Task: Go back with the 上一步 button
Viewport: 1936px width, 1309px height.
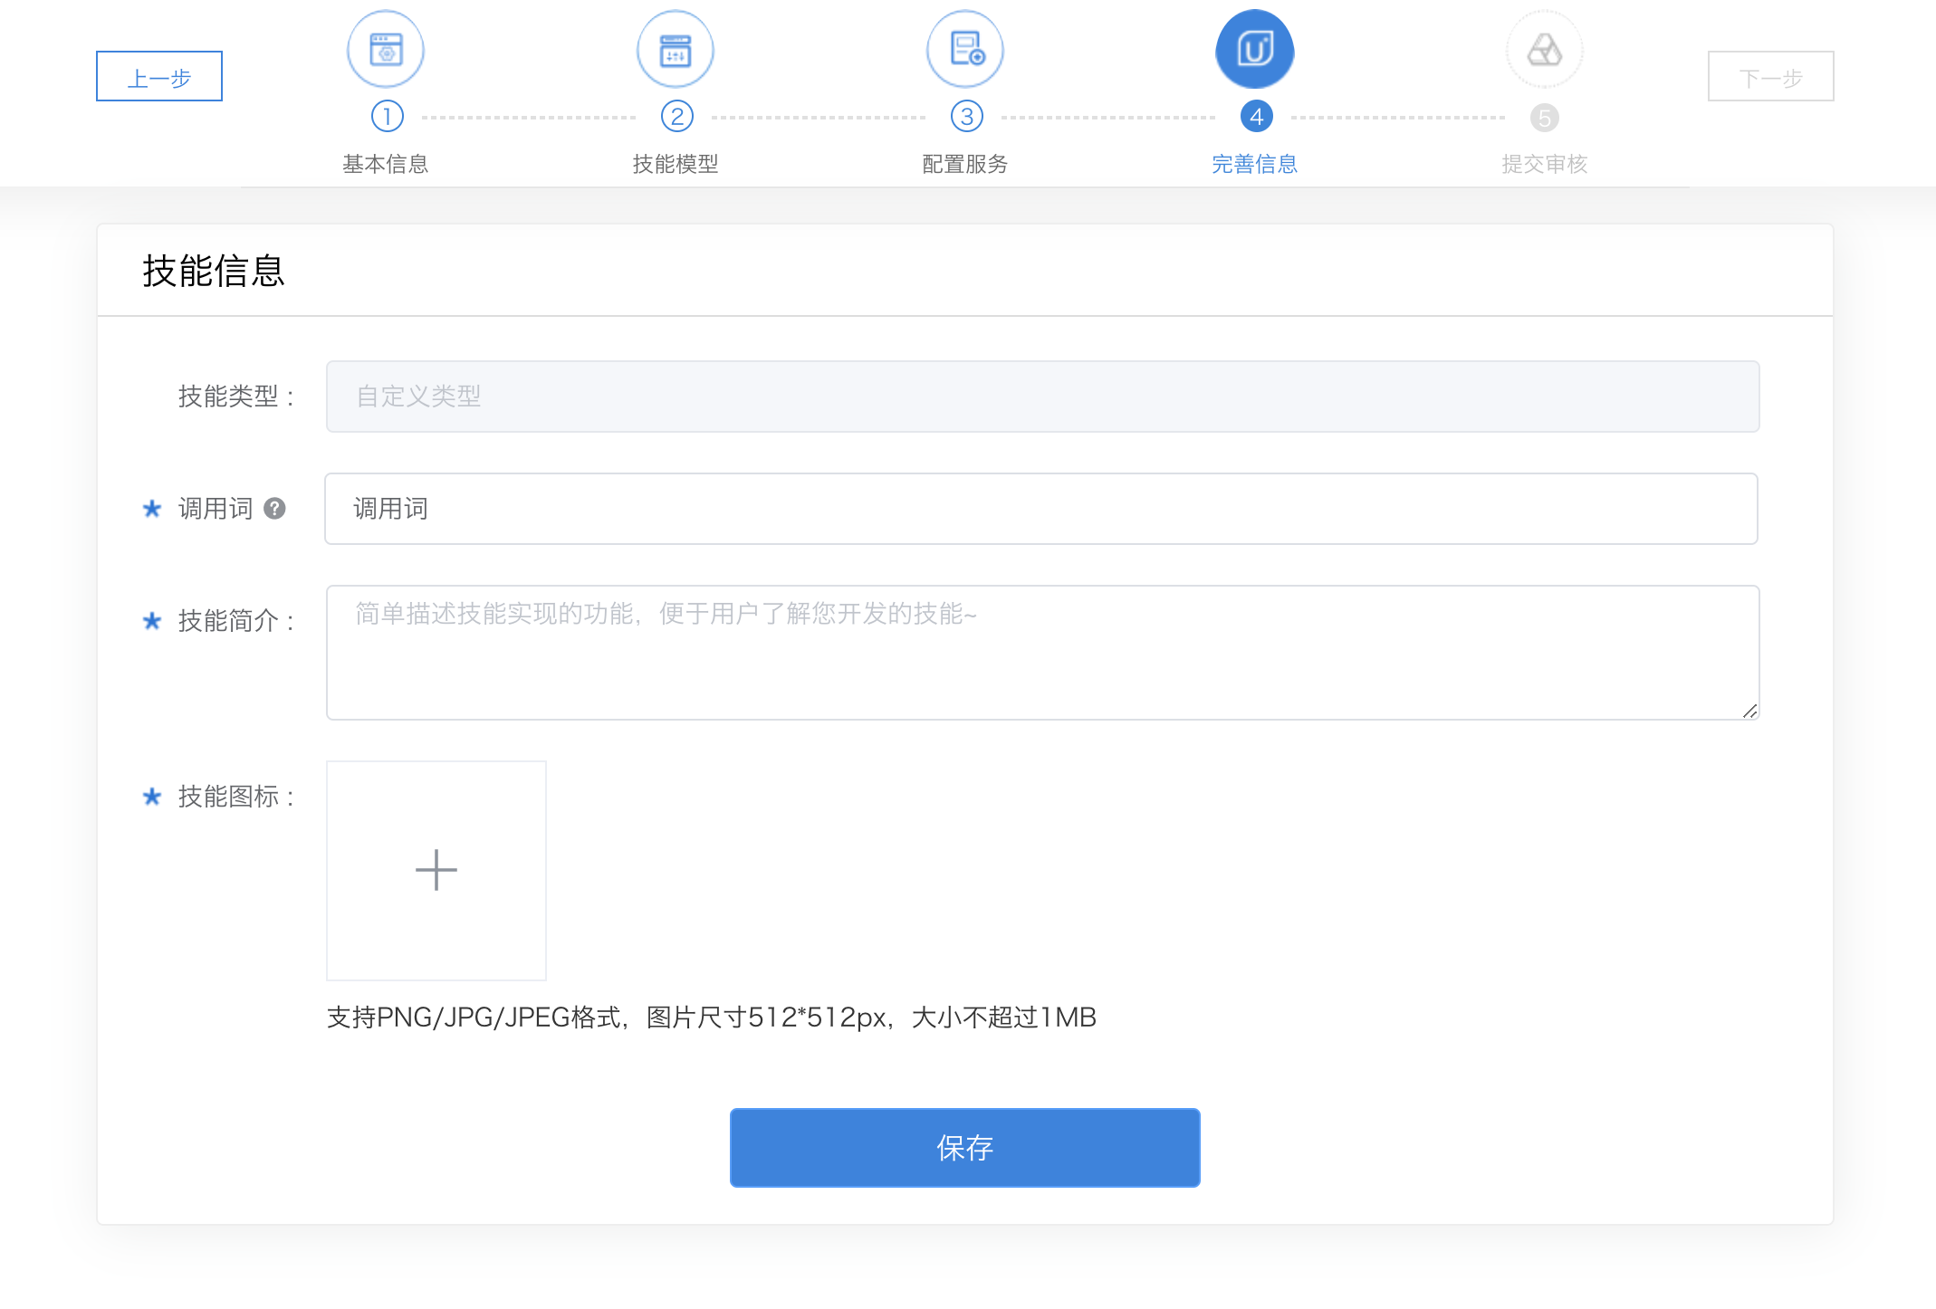Action: coord(159,77)
